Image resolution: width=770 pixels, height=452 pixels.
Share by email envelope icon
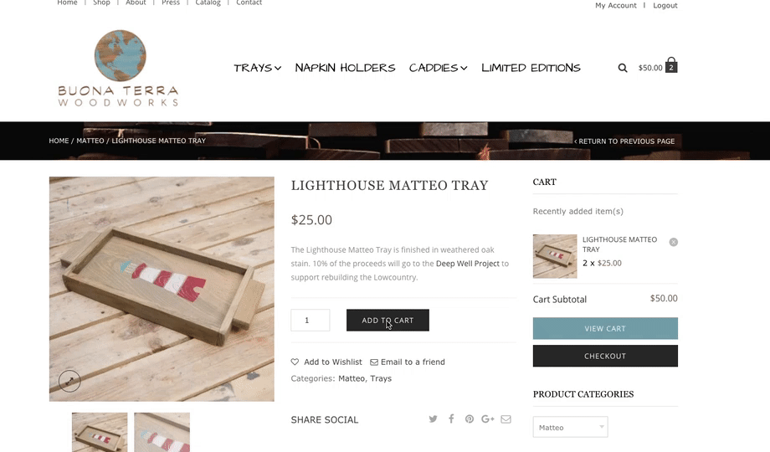[506, 419]
